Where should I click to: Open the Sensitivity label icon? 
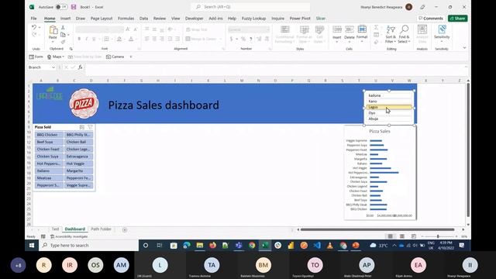[x=442, y=30]
